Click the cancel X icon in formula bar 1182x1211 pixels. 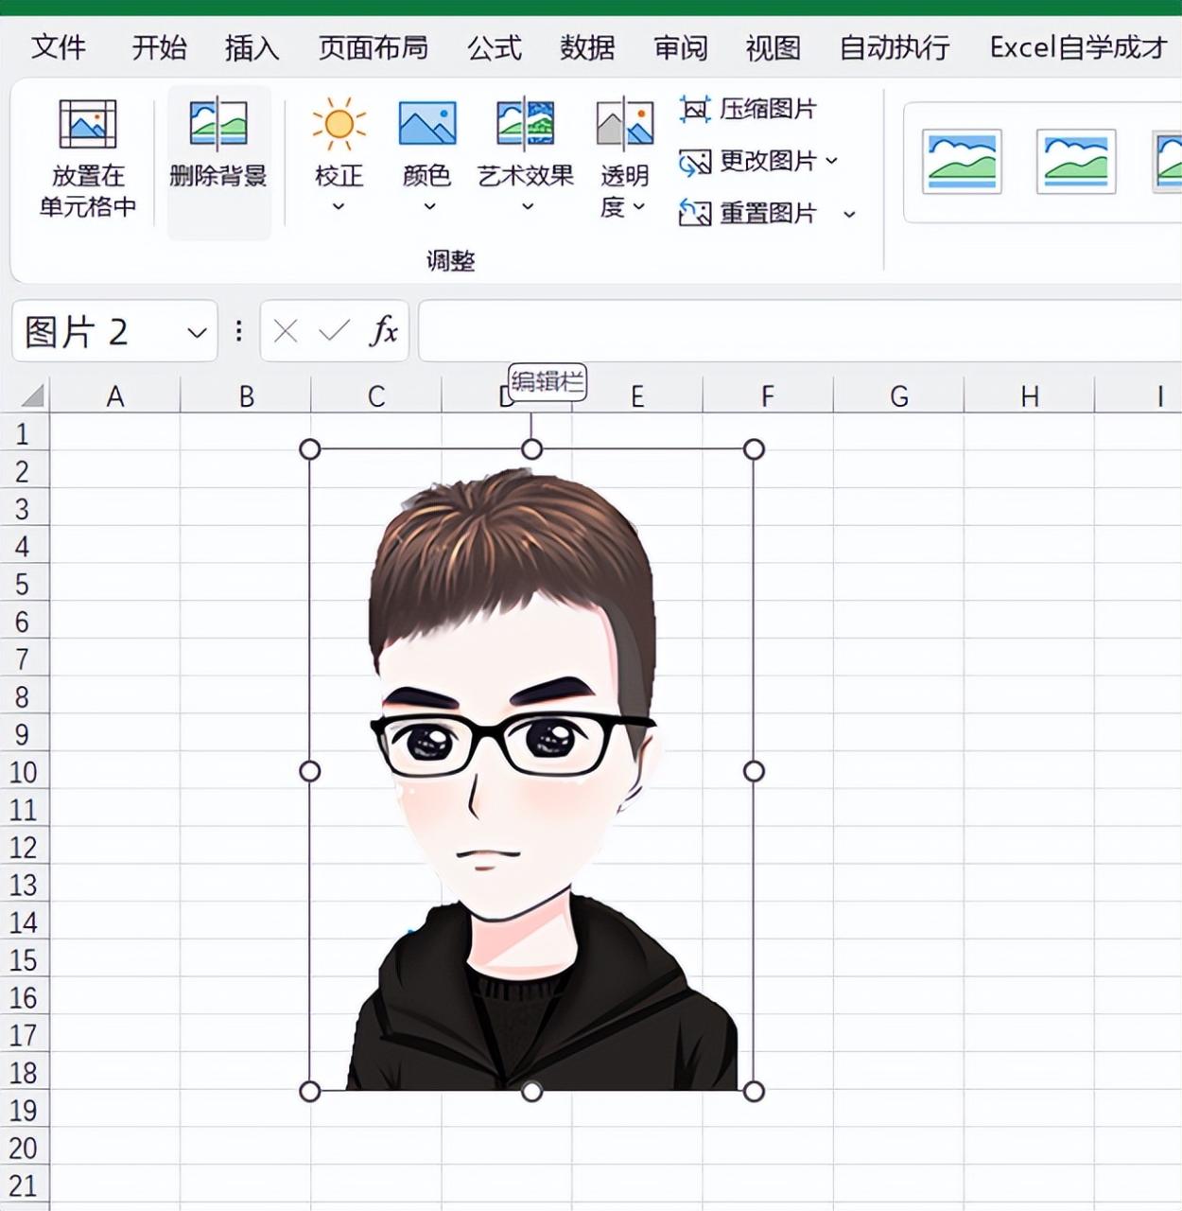(x=285, y=331)
